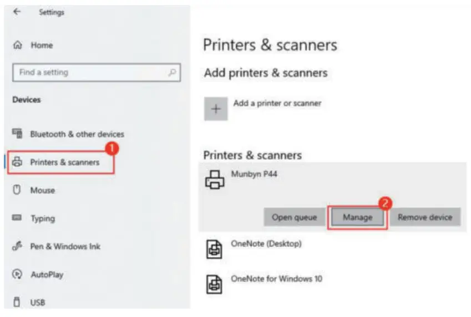Click the Munbyn P44 printer icon
Image resolution: width=471 pixels, height=317 pixels.
click(x=215, y=180)
